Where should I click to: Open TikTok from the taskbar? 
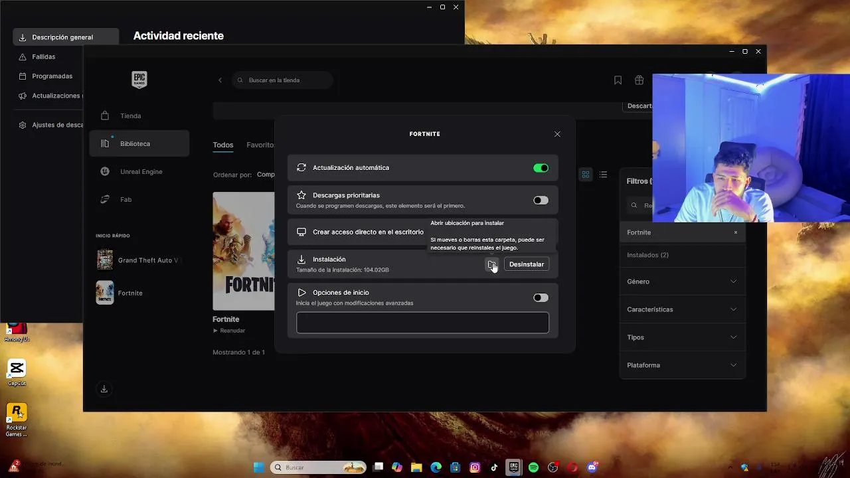tap(494, 467)
